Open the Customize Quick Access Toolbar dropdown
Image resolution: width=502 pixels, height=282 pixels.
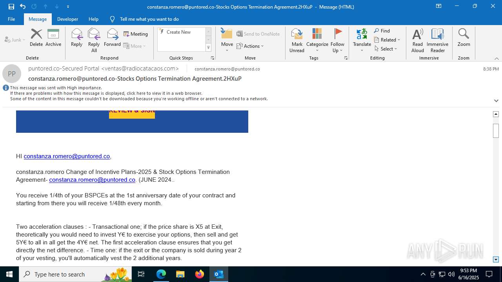tap(68, 7)
